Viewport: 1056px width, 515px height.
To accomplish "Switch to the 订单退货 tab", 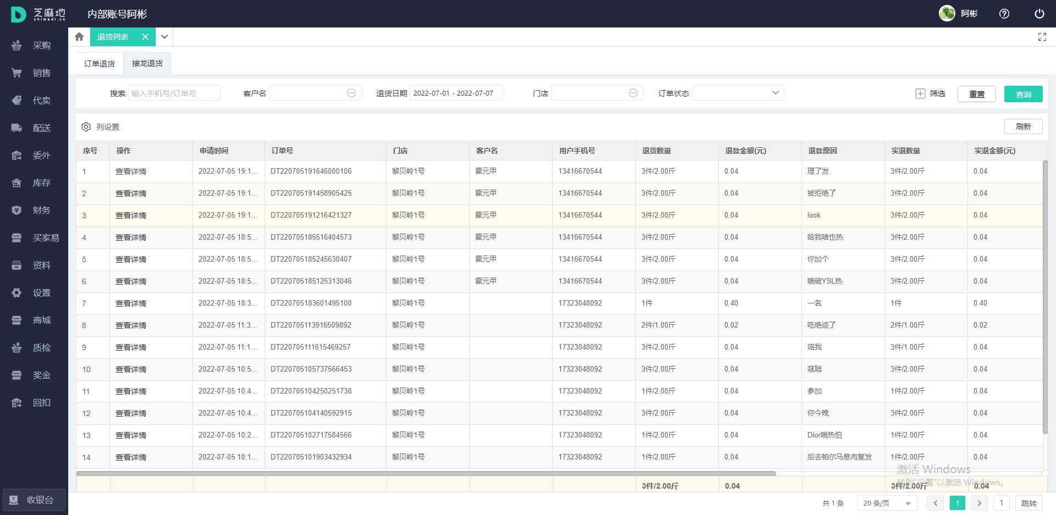I will [100, 64].
